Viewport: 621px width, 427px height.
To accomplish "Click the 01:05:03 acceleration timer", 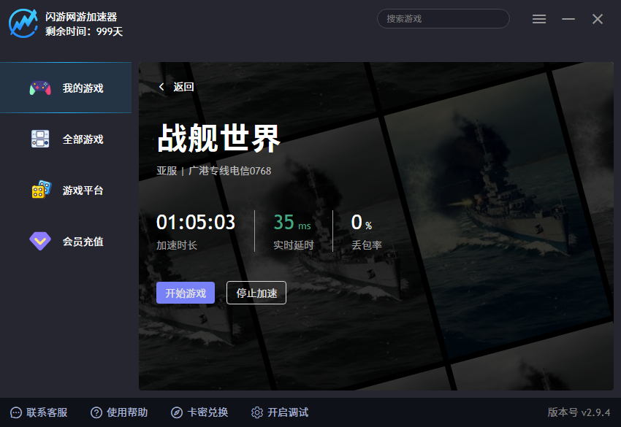I will click(196, 222).
